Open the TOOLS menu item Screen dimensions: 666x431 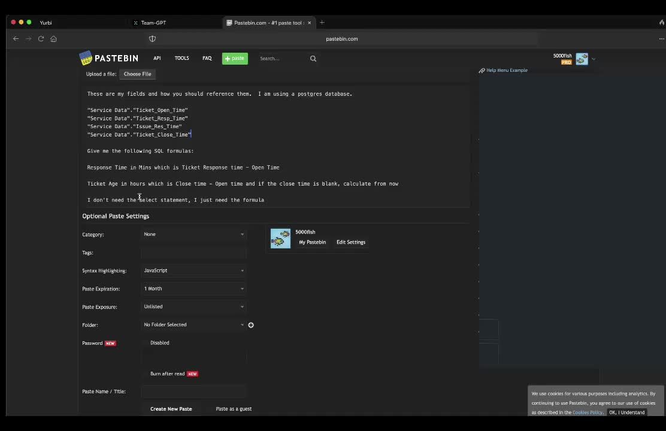(x=181, y=59)
